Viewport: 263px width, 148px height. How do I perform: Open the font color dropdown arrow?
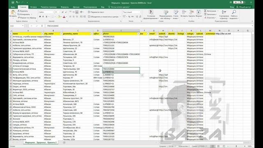coord(67,16)
